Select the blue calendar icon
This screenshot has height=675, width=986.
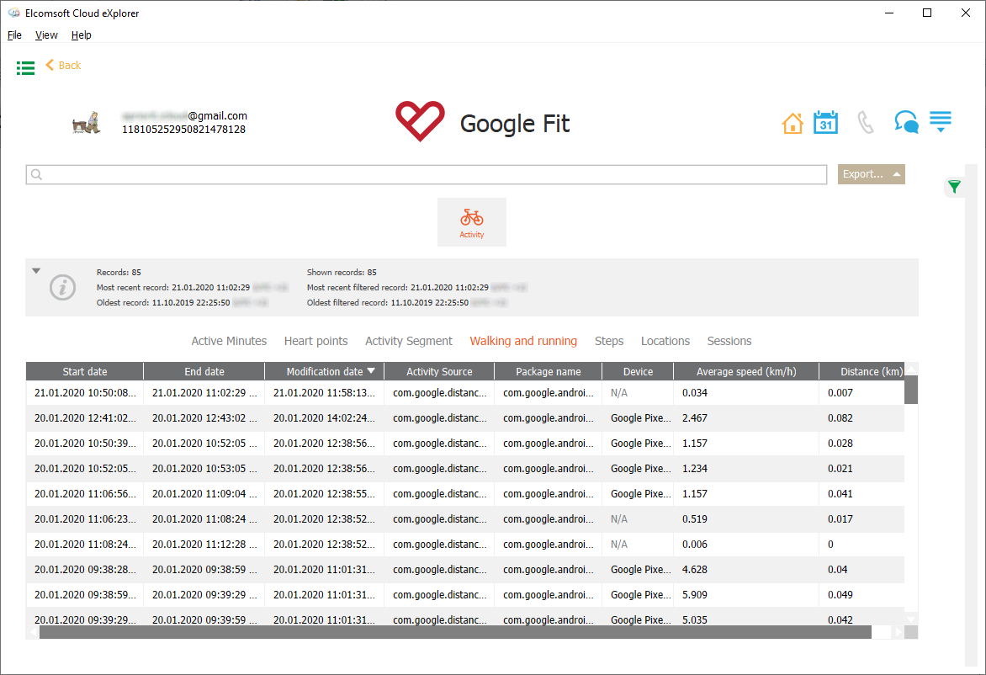[825, 122]
